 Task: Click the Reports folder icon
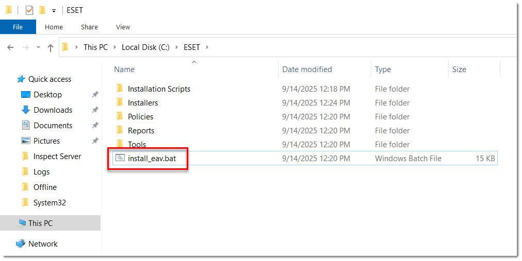pyautogui.click(x=120, y=130)
